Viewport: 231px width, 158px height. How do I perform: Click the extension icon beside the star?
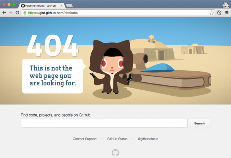[219, 13]
